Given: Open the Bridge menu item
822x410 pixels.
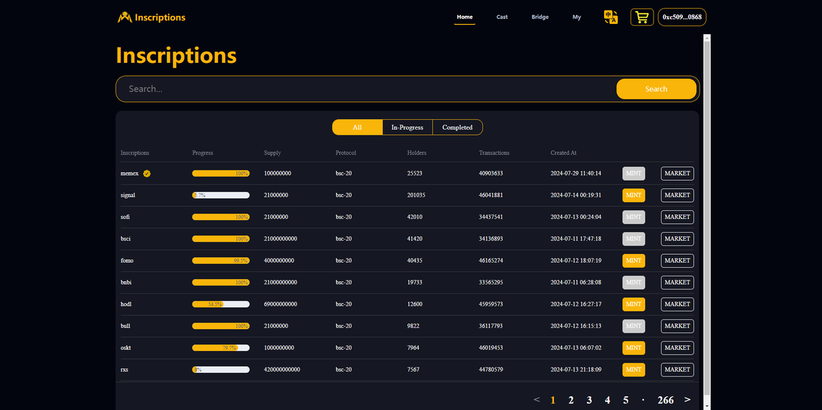Looking at the screenshot, I should (540, 17).
